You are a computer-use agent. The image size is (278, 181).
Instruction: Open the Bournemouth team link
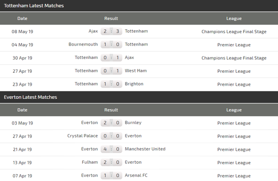(83, 44)
